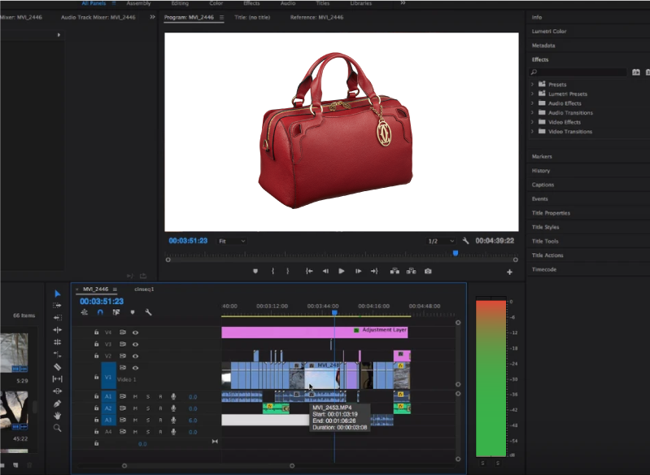Select the Hand tool
Viewport: 650px width, 475px height.
coord(57,416)
